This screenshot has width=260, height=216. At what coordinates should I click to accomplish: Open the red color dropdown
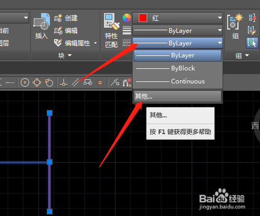click(x=177, y=18)
